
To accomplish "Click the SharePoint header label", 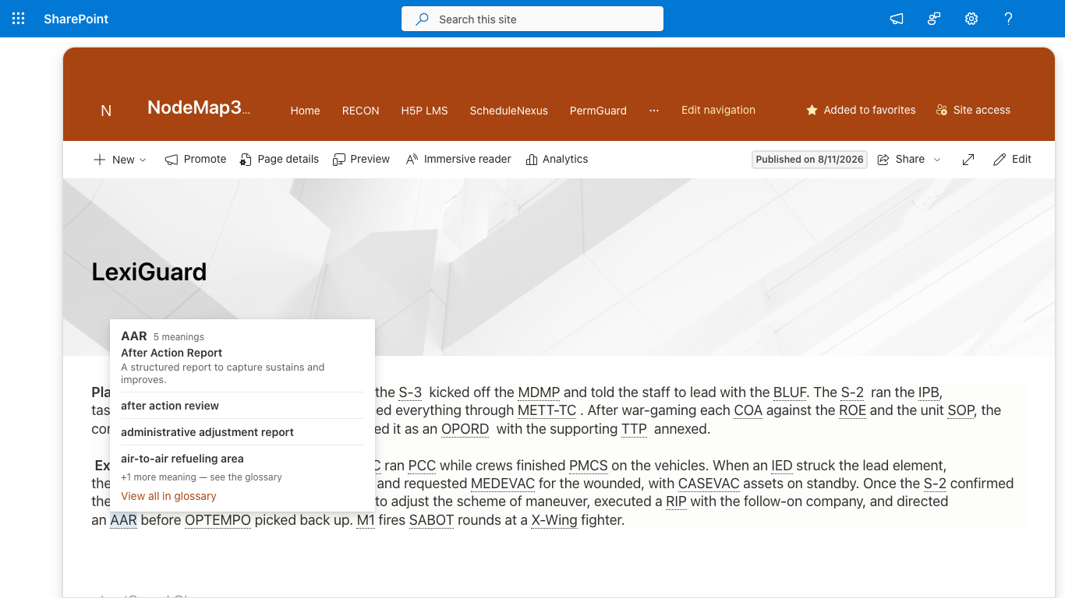I will coord(76,19).
